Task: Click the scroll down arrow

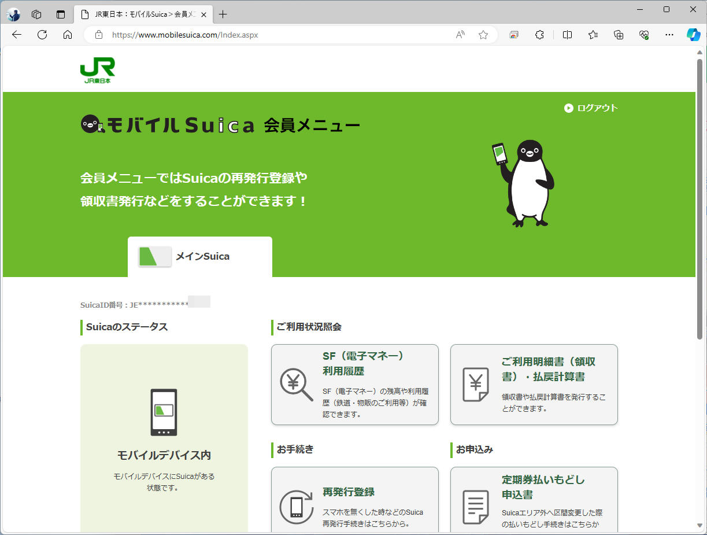Action: click(x=700, y=525)
